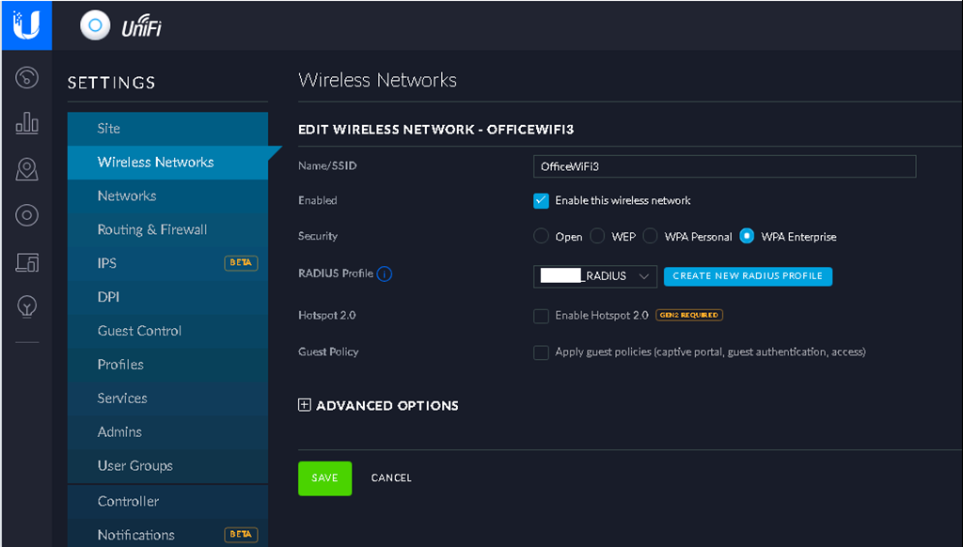Open Guest Control settings
This screenshot has height=547, width=963.
[139, 331]
